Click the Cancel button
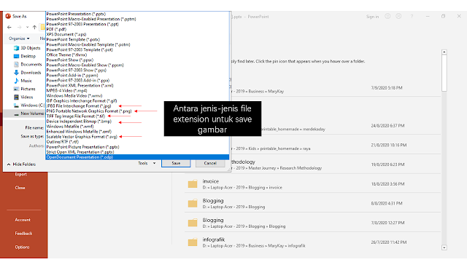Viewport: 467px width, 262px height. point(210,163)
